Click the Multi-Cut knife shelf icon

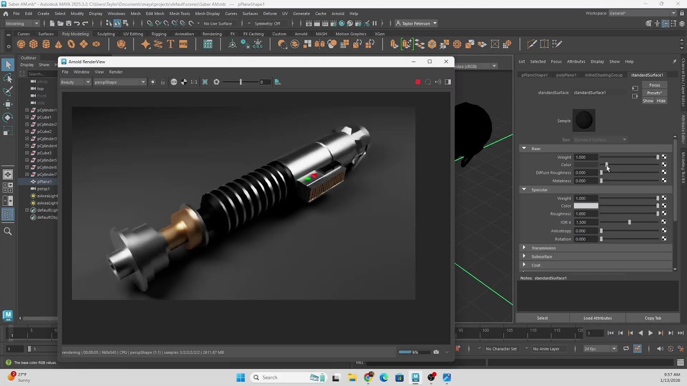(532, 44)
